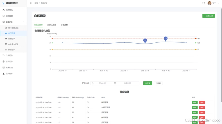Click the 舒张压(mmHg) column header
Image resolution: width=222 pixels, height=124 pixels.
(x=78, y=97)
